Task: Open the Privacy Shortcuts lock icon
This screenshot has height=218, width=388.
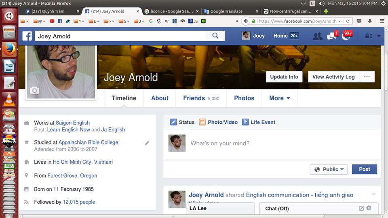Action: pos(369,36)
